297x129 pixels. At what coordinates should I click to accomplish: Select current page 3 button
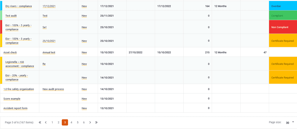(65, 122)
